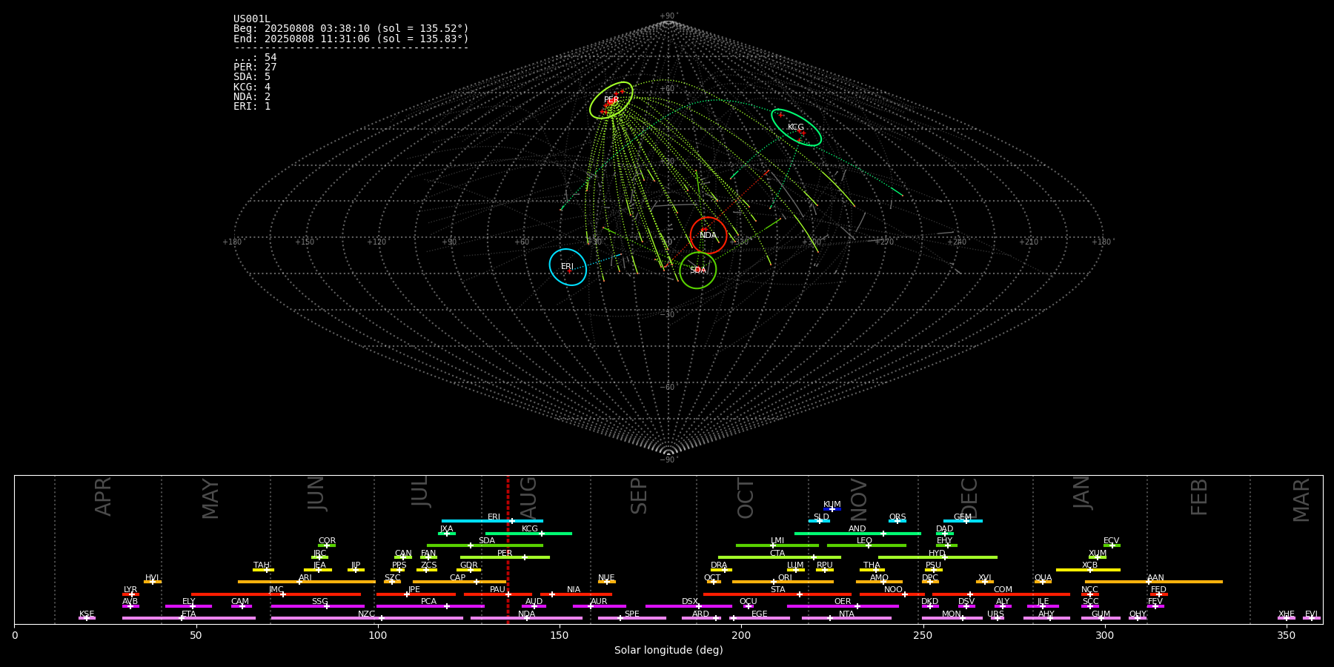Click the DRA shower label in the timeline
Screen dimensions: 1334x667
[x=719, y=565]
